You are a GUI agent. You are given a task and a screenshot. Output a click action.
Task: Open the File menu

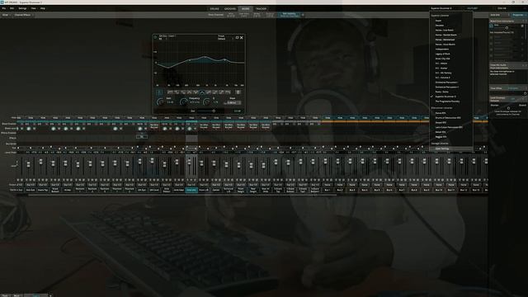tap(3, 8)
